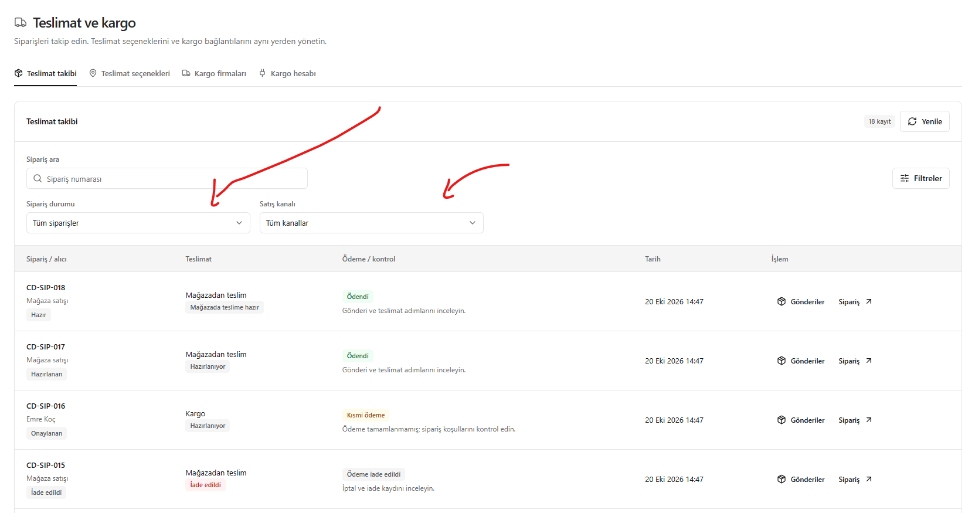Image resolution: width=975 pixels, height=513 pixels.
Task: Open the Filtreler panel
Action: coord(921,178)
